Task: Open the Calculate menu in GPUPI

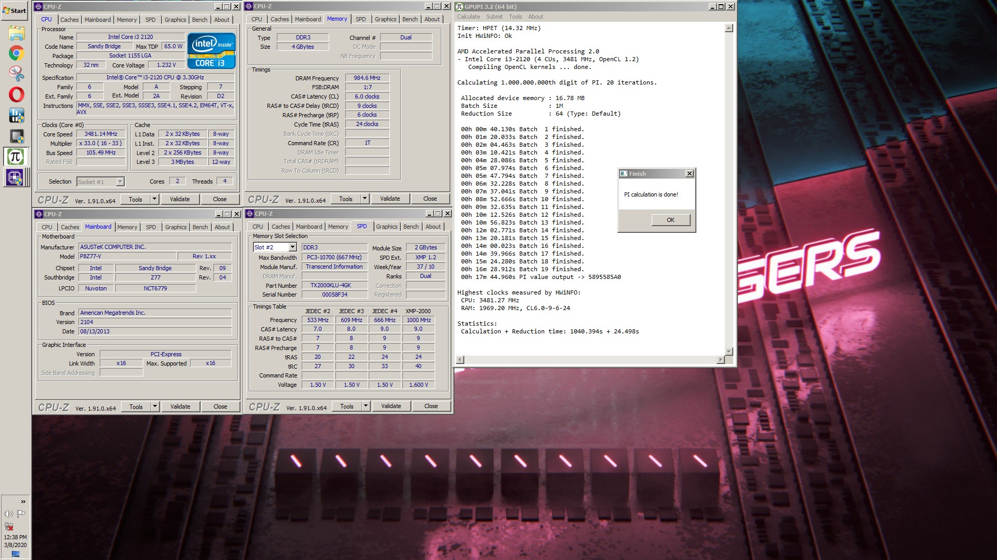Action: click(468, 17)
